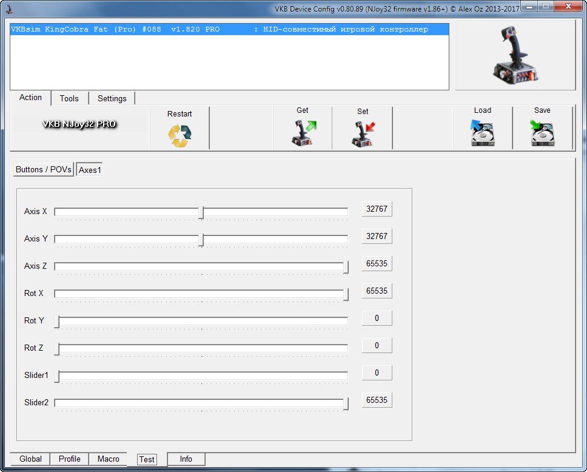Click the Slider1 slider handle
This screenshot has width=587, height=472.
(x=57, y=377)
